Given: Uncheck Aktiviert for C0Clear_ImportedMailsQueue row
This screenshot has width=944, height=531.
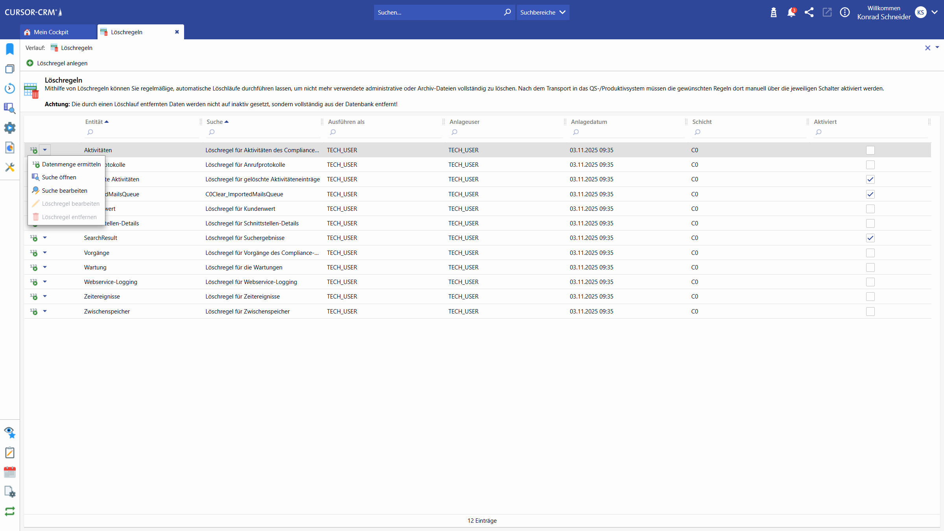Looking at the screenshot, I should [870, 194].
